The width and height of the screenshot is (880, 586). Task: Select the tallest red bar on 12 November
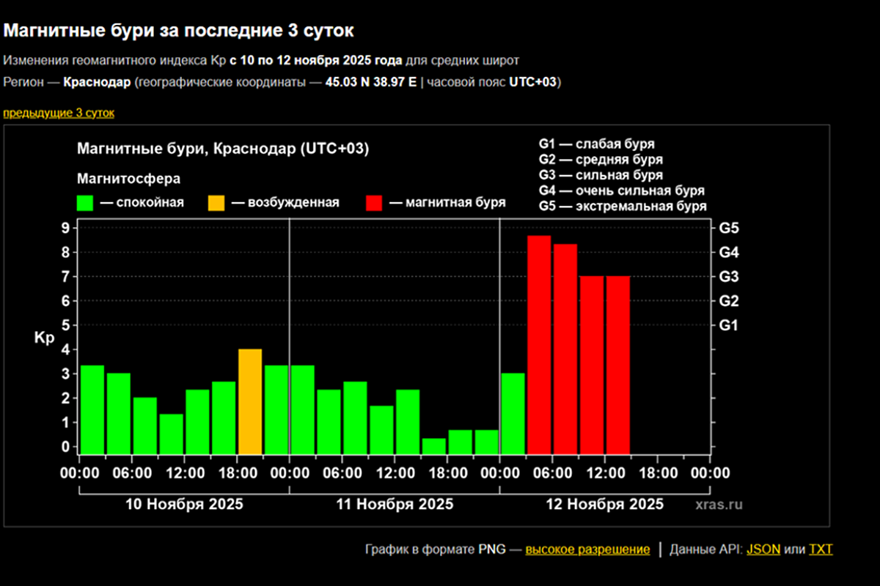[x=539, y=344]
